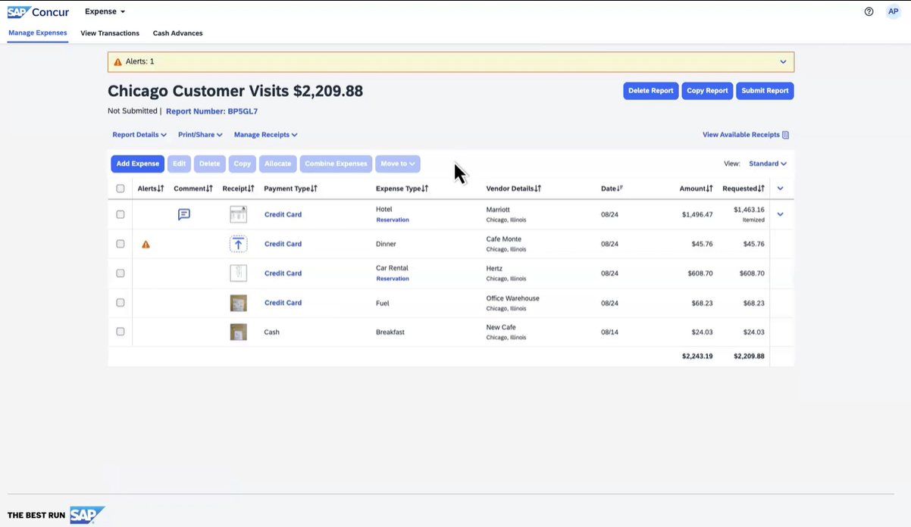This screenshot has width=911, height=527.
Task: Click the Delete Report button
Action: pyautogui.click(x=650, y=91)
